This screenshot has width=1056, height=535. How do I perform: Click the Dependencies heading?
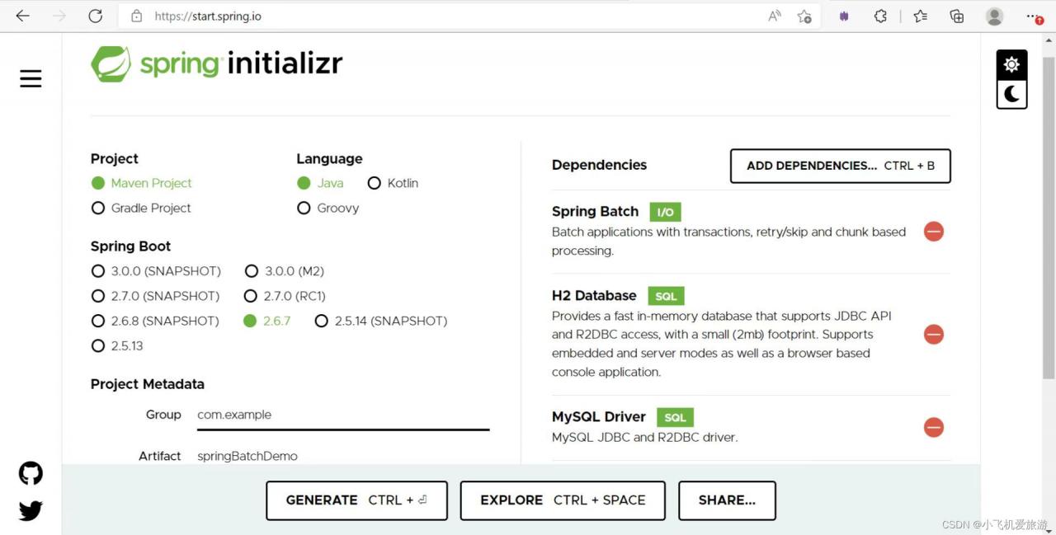[x=599, y=165]
